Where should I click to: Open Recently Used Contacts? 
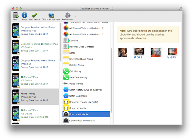[82, 47]
